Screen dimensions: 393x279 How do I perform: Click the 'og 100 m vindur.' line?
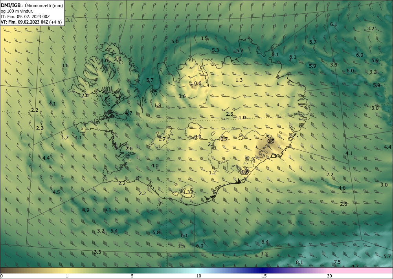tap(17, 11)
